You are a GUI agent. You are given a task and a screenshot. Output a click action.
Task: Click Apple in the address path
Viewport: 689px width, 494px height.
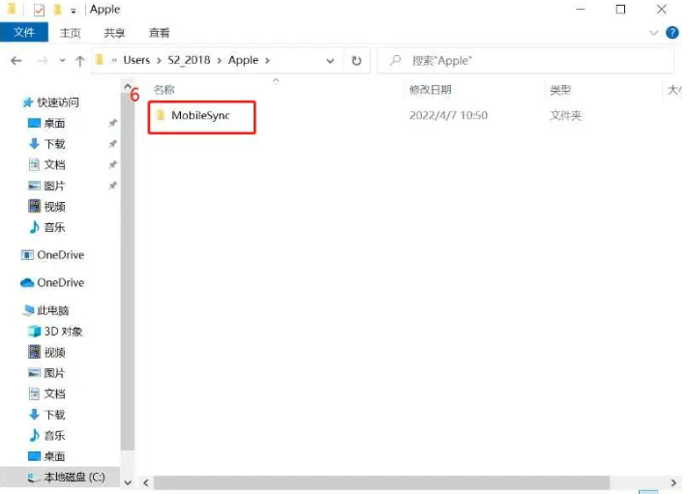click(x=243, y=60)
